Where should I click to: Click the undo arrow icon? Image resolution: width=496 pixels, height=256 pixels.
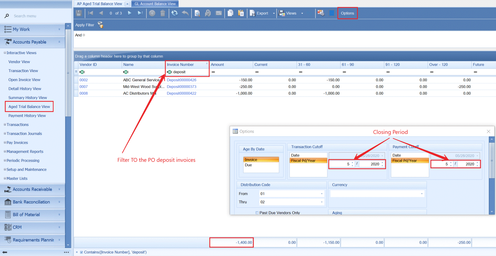click(x=185, y=13)
